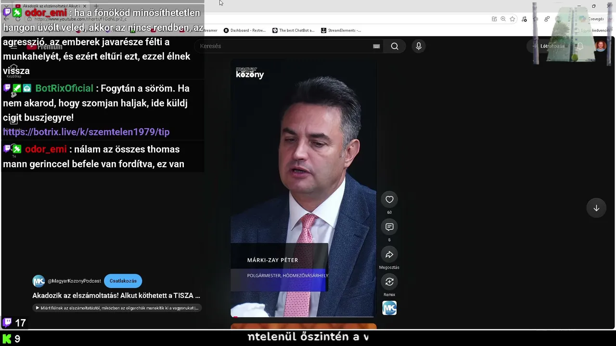Open @MagyarKozonyPodcast channel link
This screenshot has width=616, height=346.
[74, 281]
